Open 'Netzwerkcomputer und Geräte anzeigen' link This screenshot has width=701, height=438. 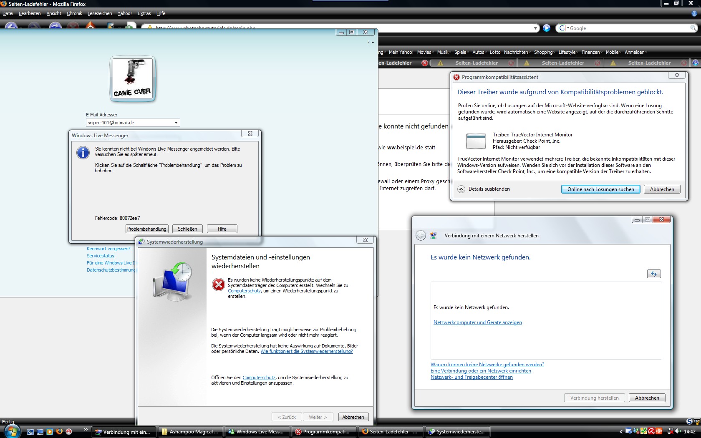tap(478, 322)
